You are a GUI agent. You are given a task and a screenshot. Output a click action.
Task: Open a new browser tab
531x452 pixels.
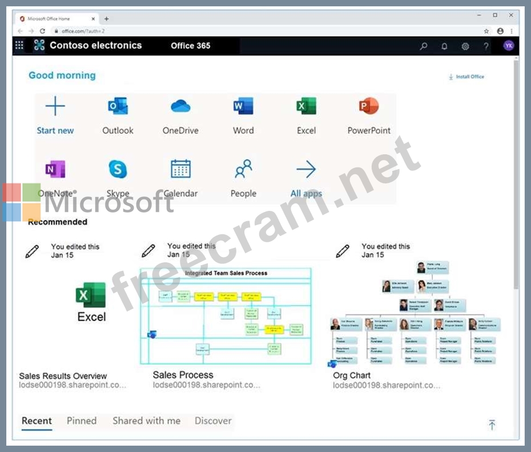click(106, 19)
